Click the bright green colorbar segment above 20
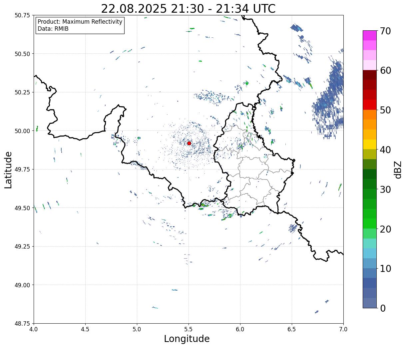The image size is (406, 347). pyautogui.click(x=370, y=224)
